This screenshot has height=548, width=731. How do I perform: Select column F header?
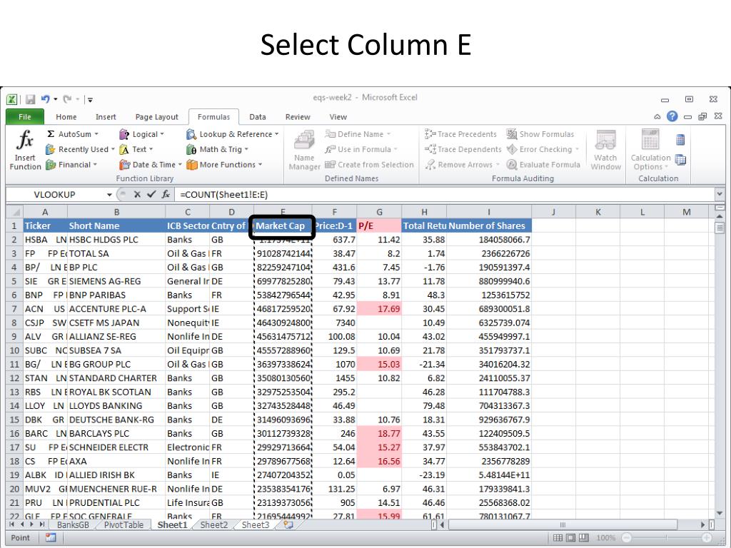[x=334, y=212]
